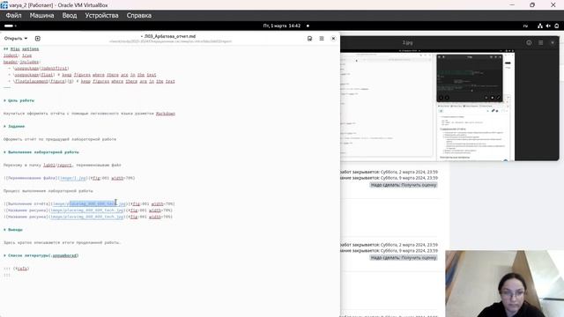Expand the Открыть dropdown in gedit
564x317 pixels.
coord(16,39)
